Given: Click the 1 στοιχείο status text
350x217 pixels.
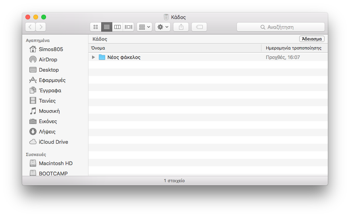Looking at the screenshot, I should pyautogui.click(x=174, y=181).
